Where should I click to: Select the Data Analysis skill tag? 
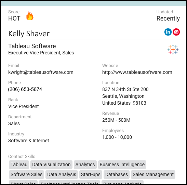point(62,174)
